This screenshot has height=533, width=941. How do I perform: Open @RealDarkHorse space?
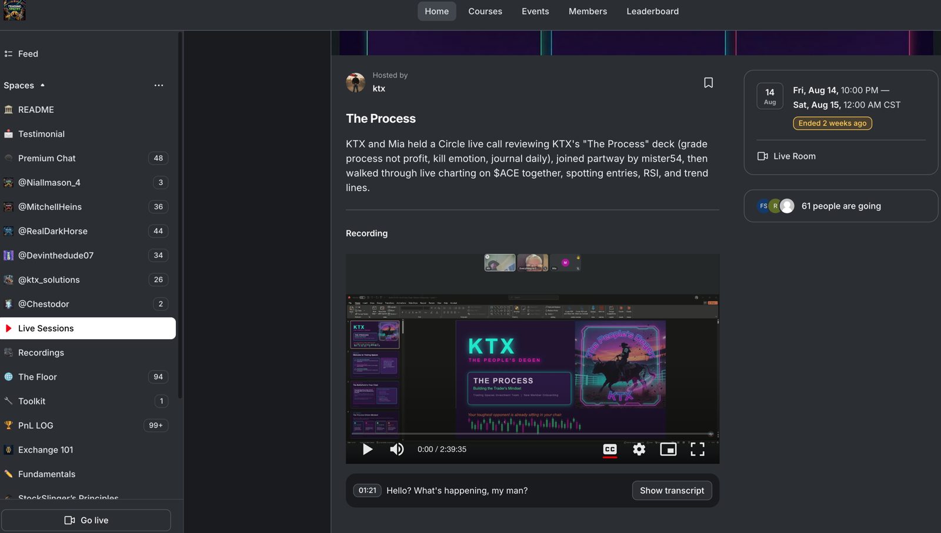point(88,231)
